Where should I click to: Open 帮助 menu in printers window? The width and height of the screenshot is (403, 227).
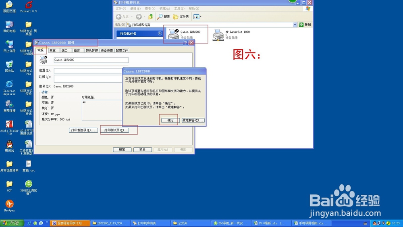pyautogui.click(x=194, y=8)
